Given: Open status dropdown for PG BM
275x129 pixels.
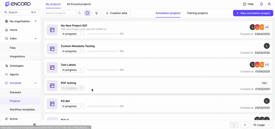Looking at the screenshot, I should point(73,106).
